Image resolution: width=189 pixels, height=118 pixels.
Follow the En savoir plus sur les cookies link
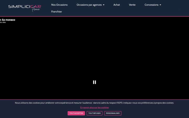pos(94,108)
